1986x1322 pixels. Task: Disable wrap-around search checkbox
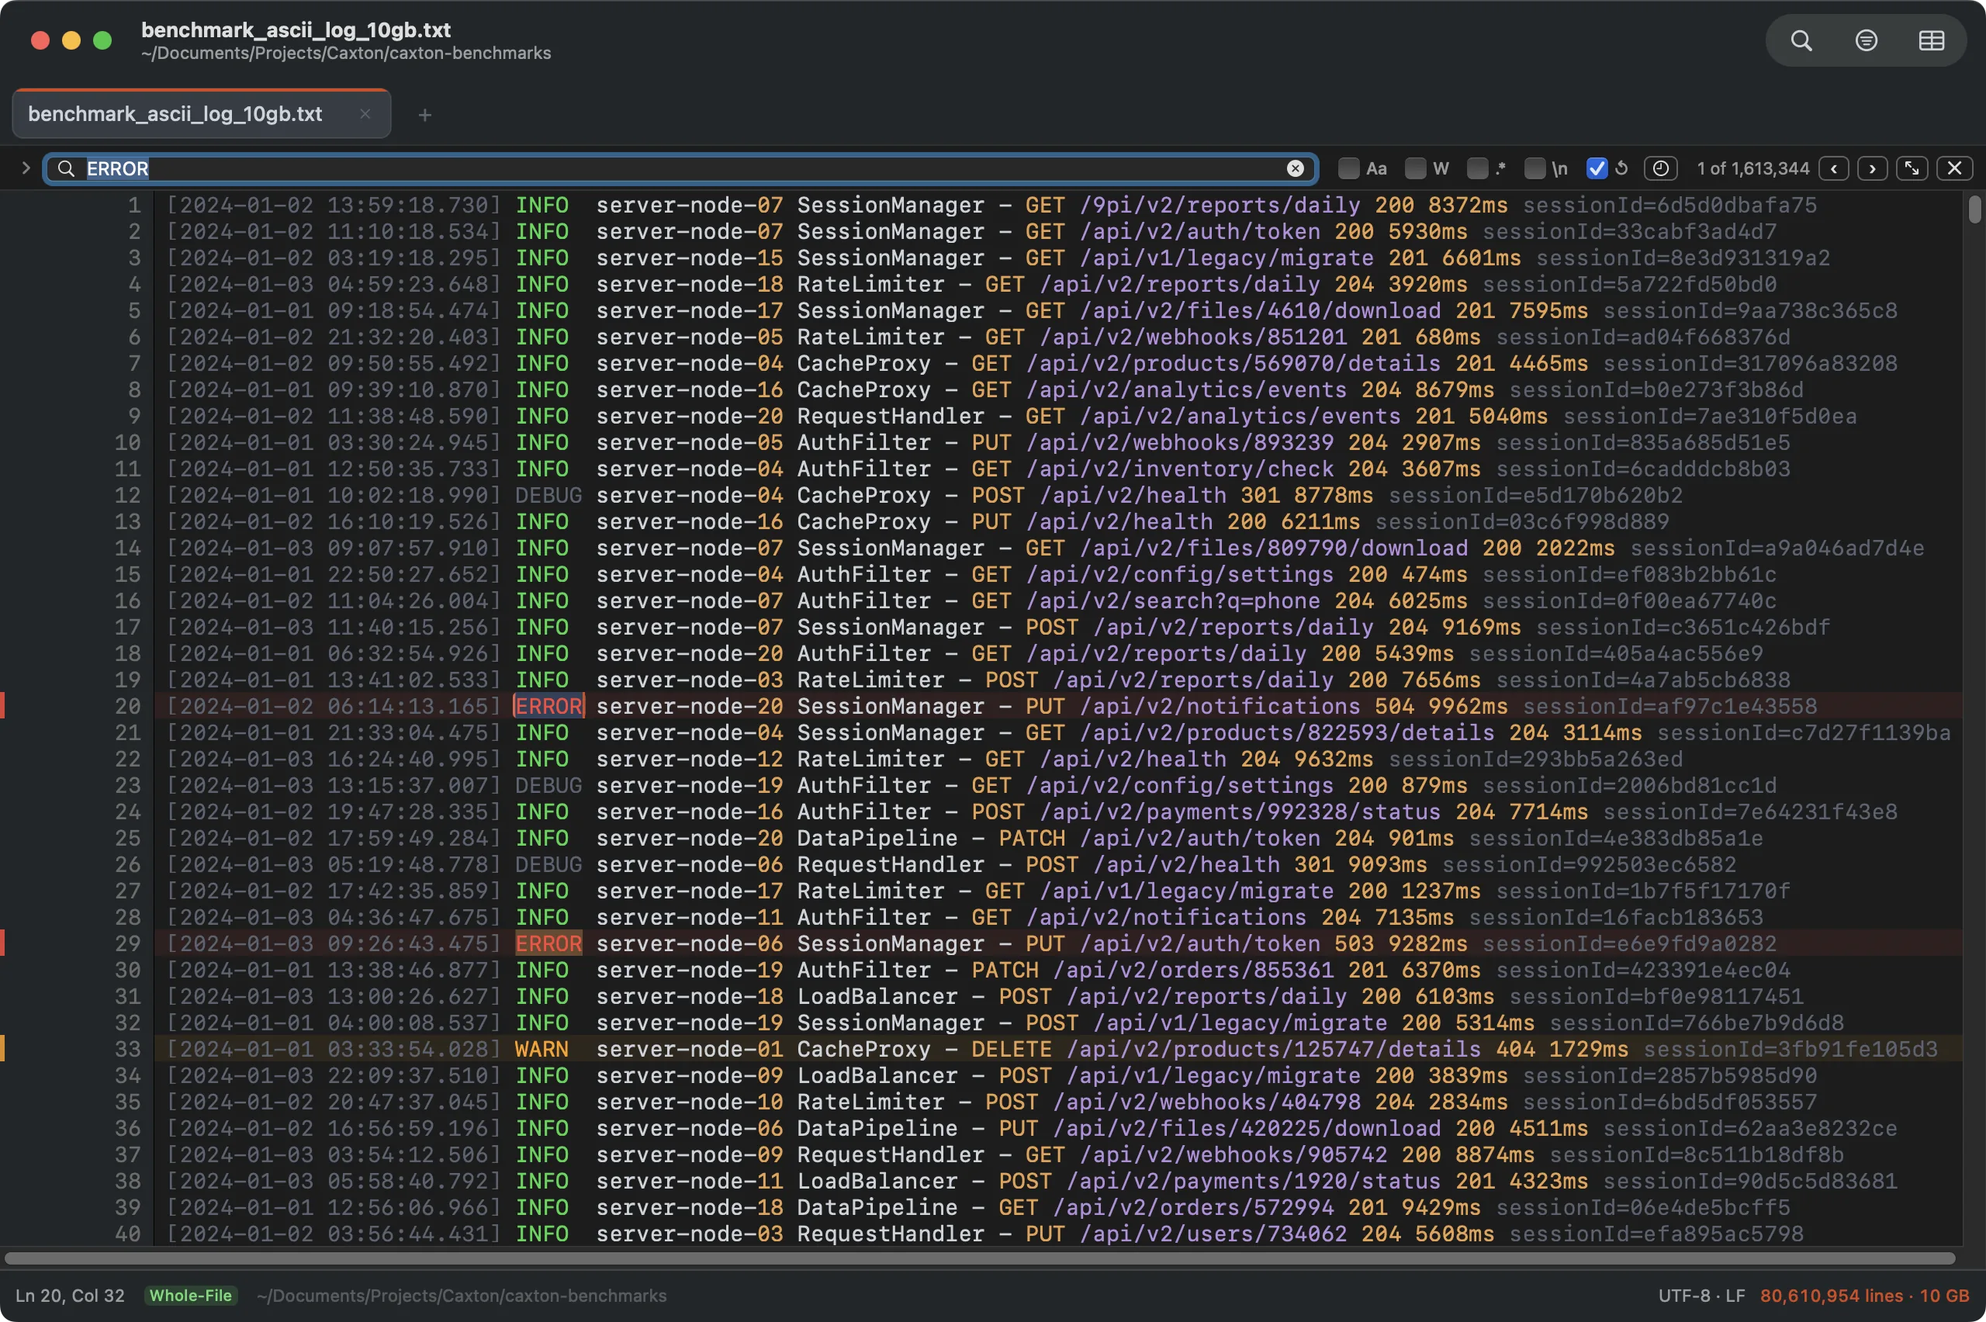click(1597, 168)
